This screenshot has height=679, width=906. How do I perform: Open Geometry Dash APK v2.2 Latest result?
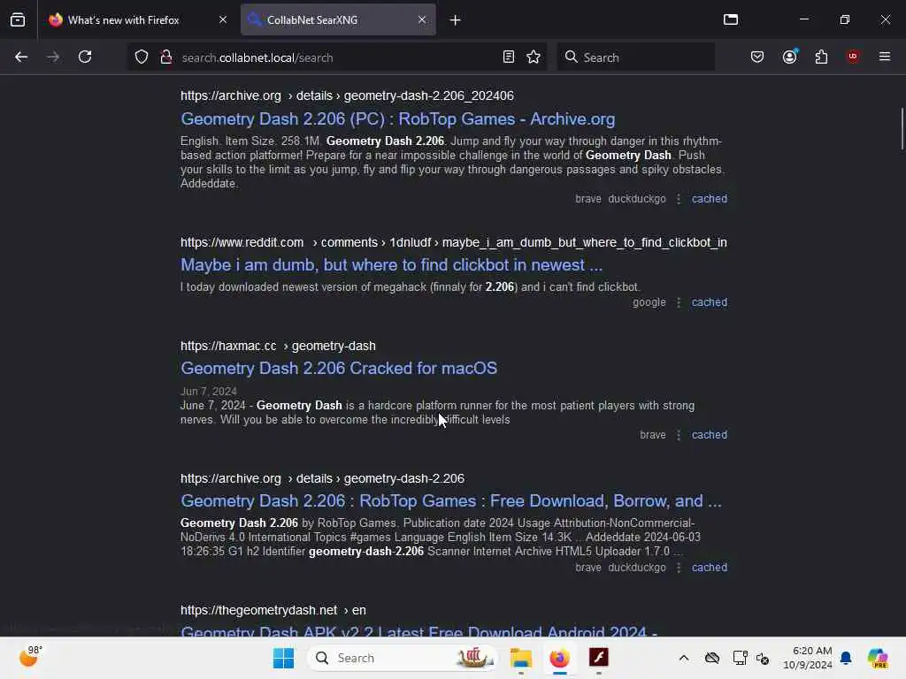pyautogui.click(x=418, y=631)
